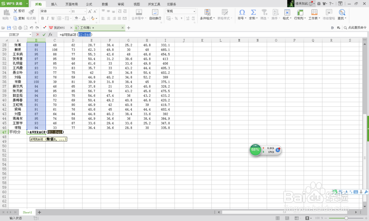
Task: Click the Find (查找) icon
Action: pos(342,12)
